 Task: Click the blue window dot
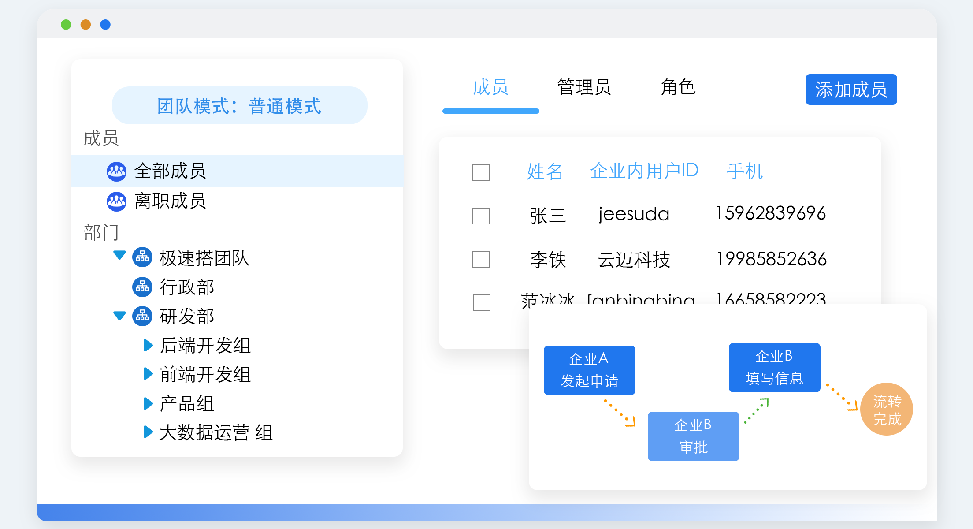[105, 25]
